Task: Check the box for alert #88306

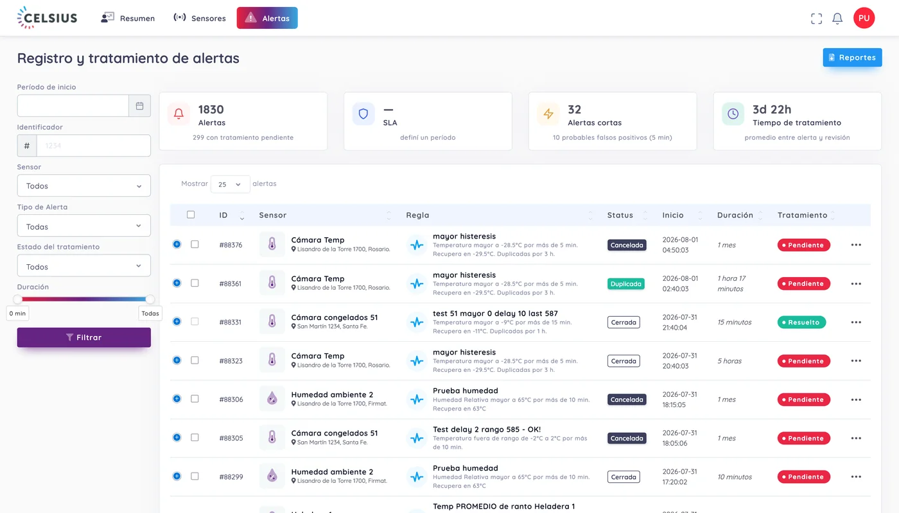Action: click(x=195, y=399)
